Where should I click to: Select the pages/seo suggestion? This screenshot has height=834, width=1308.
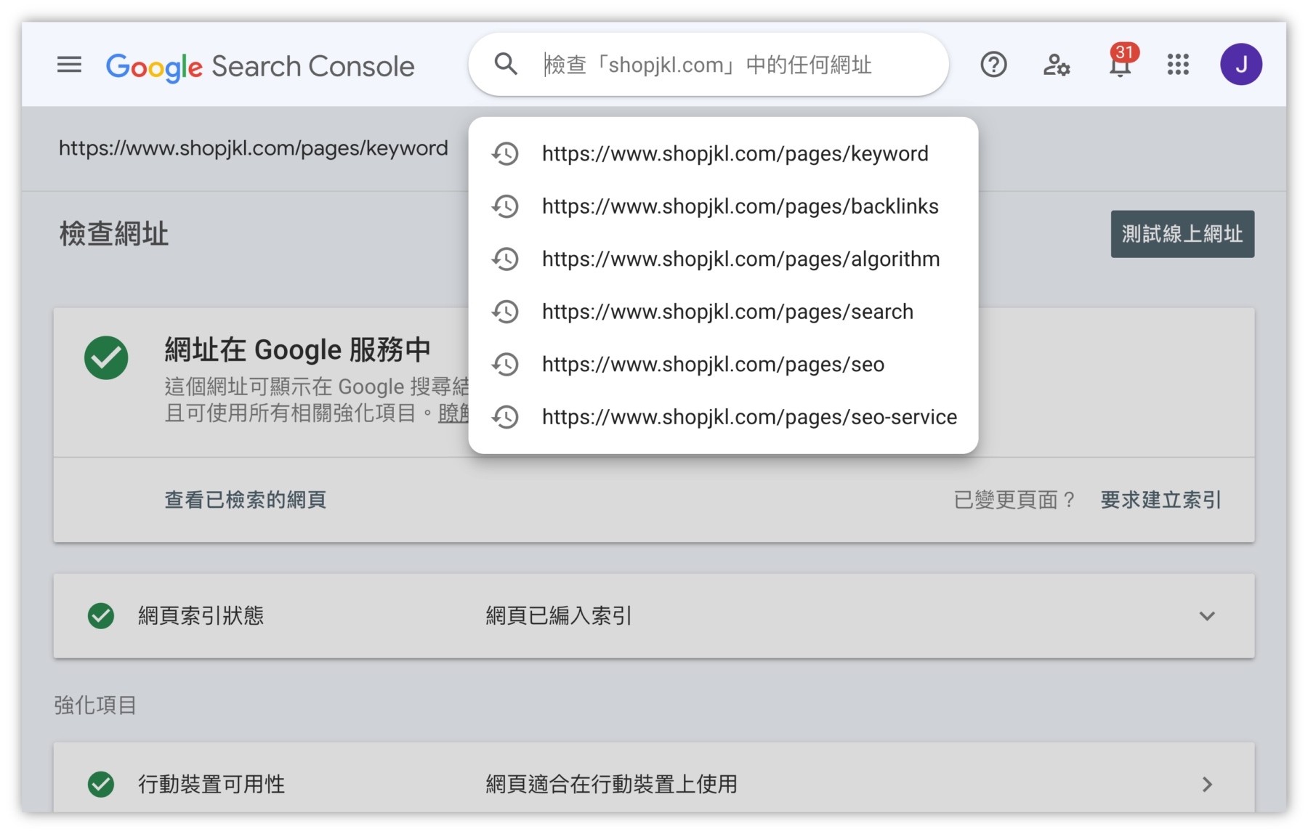pos(713,365)
